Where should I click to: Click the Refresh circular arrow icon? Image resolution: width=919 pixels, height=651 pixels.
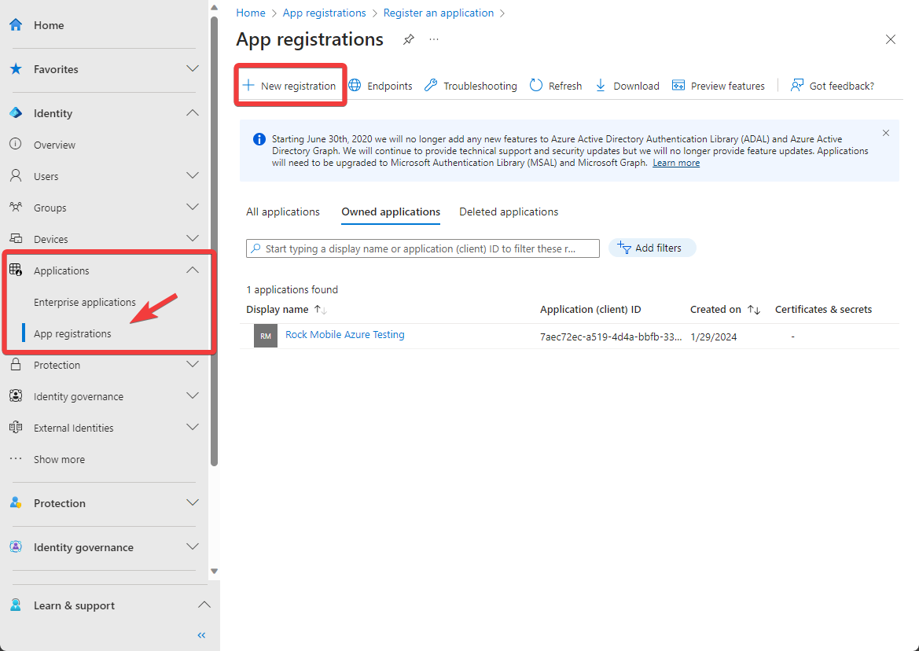pos(535,85)
